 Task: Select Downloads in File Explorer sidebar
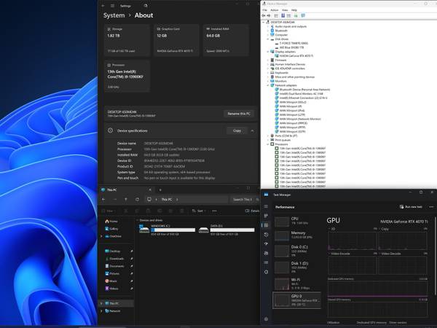[x=117, y=258]
